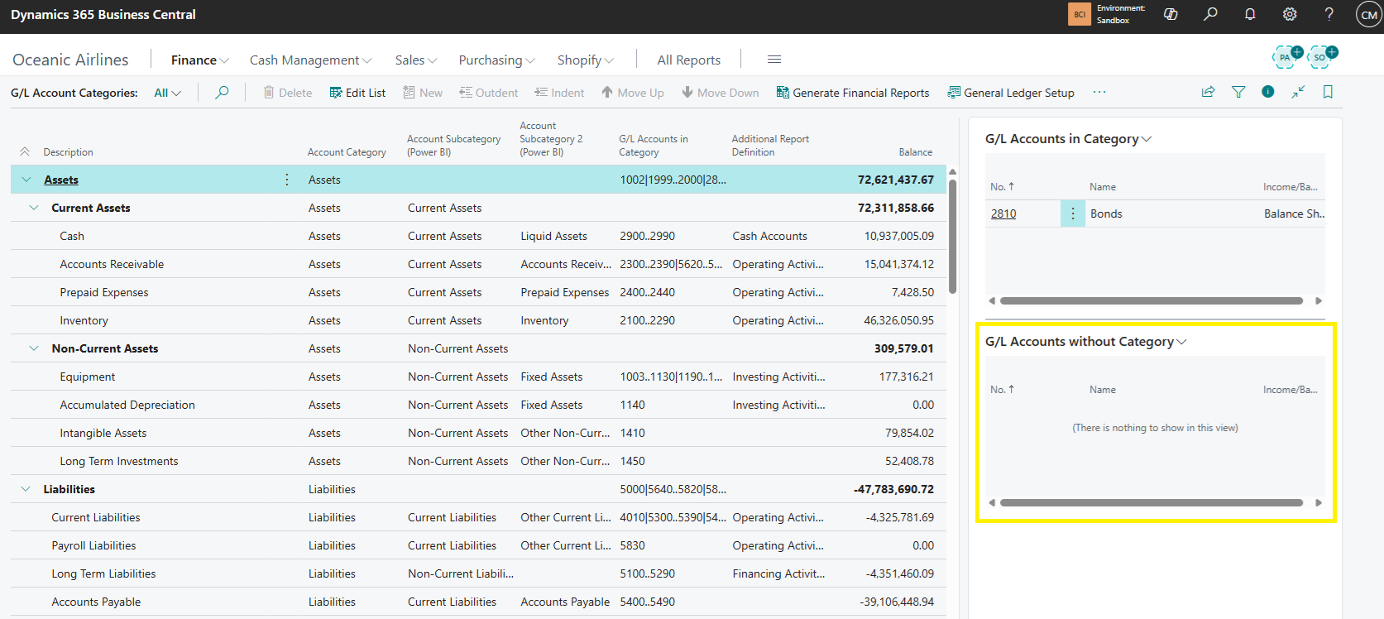Open the Purchasing menu

coord(496,60)
